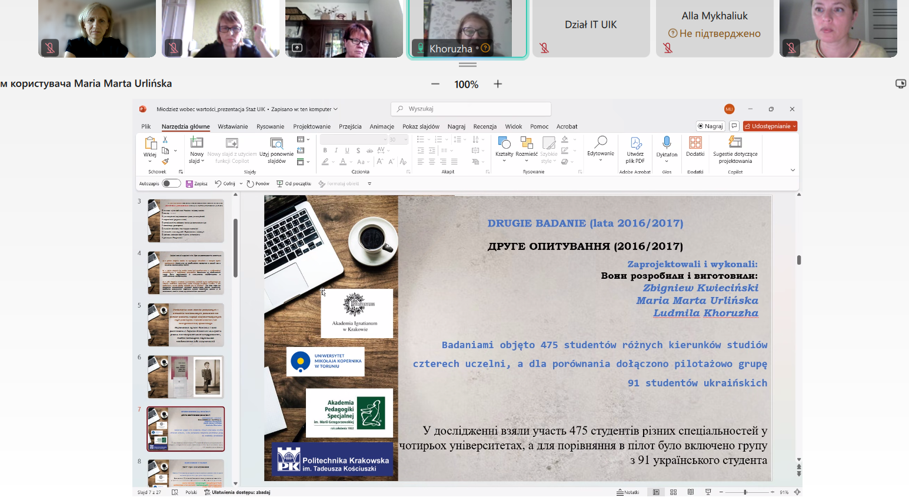Expand the Nowy slajd dropdown arrow
The width and height of the screenshot is (909, 504).
point(202,161)
